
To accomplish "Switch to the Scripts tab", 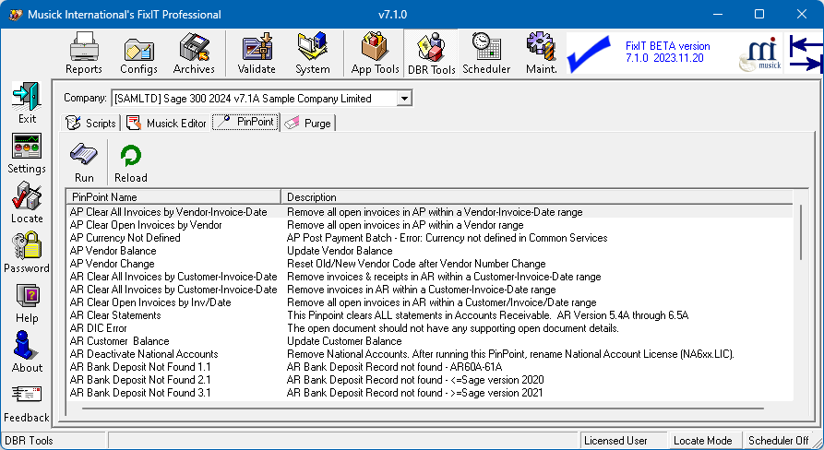I will pyautogui.click(x=91, y=124).
